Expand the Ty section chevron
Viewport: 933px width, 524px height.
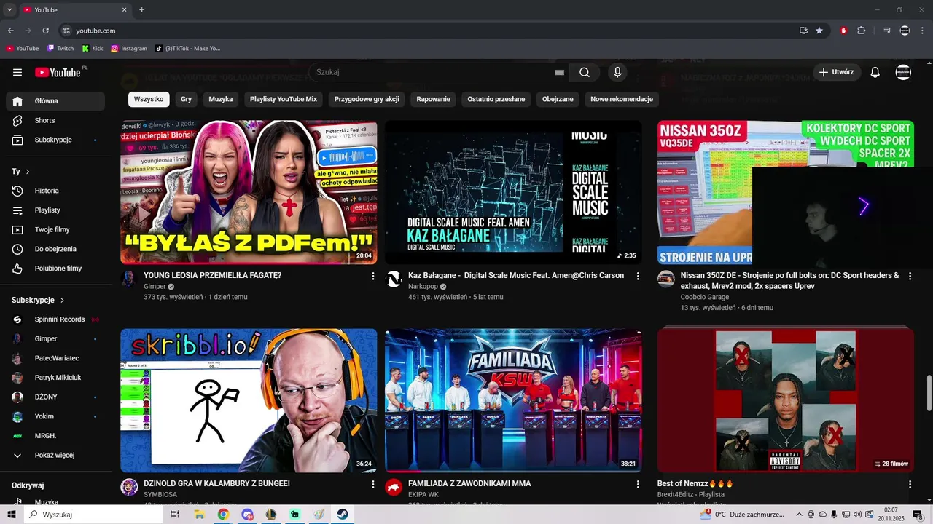tap(28, 172)
